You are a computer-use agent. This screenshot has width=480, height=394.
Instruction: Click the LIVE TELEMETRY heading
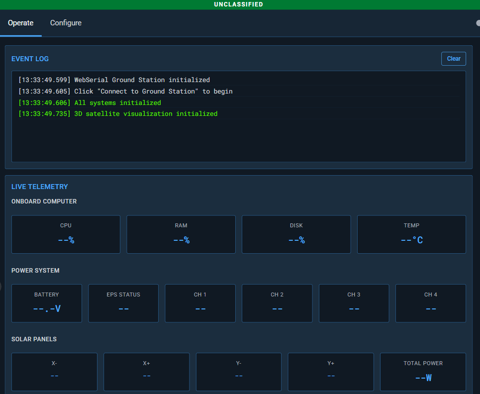click(x=40, y=187)
